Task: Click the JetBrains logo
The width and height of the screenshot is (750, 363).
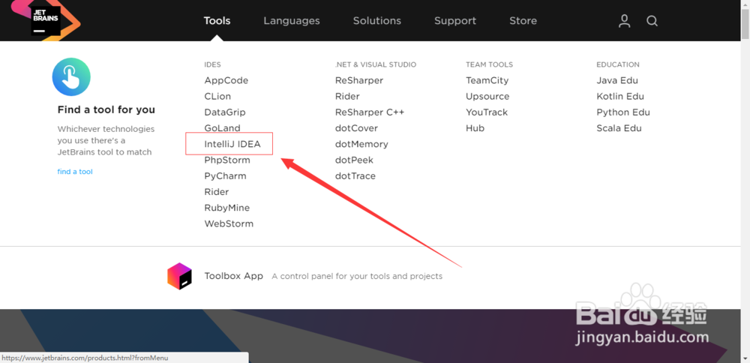Action: click(x=46, y=20)
